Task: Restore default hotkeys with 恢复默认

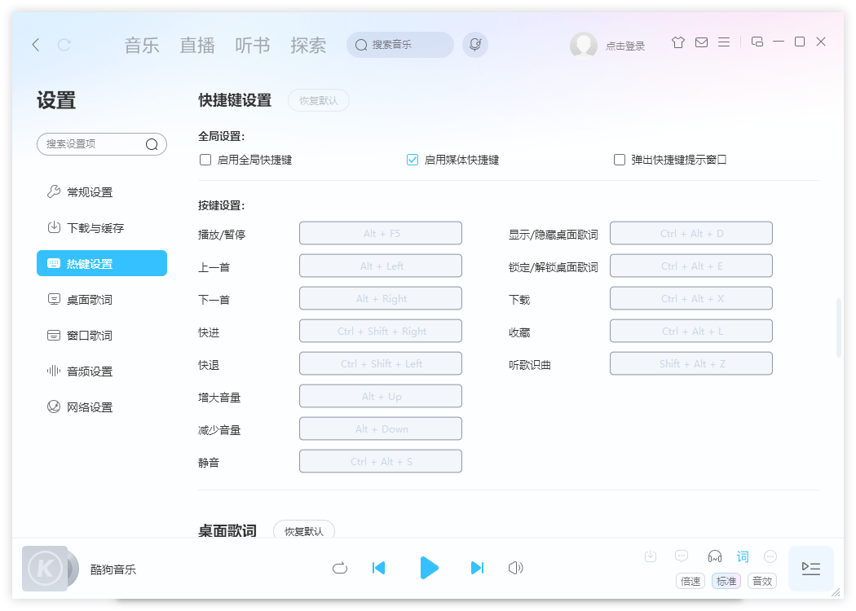Action: tap(319, 100)
